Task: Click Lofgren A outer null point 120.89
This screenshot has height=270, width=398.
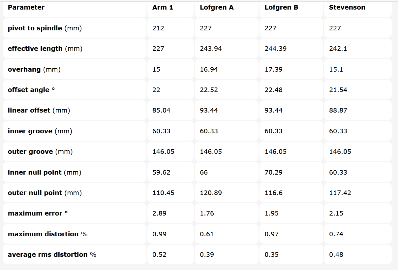Action: (x=211, y=193)
